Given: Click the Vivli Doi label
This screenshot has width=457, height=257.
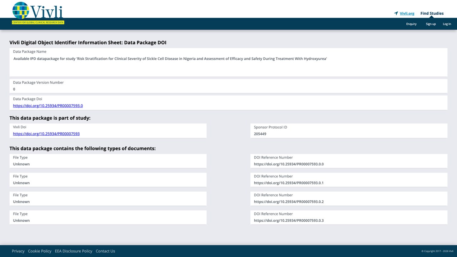Looking at the screenshot, I should pos(20,127).
